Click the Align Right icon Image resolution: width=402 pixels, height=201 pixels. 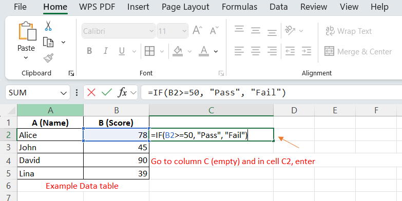pyautogui.click(x=272, y=51)
